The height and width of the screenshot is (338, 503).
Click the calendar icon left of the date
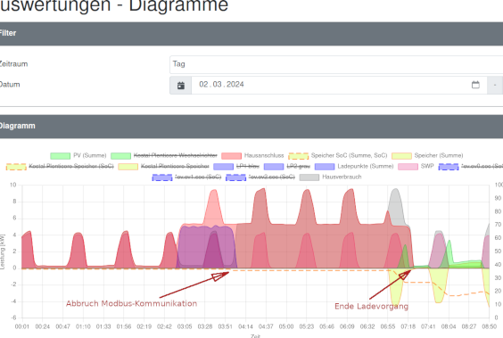[181, 86]
